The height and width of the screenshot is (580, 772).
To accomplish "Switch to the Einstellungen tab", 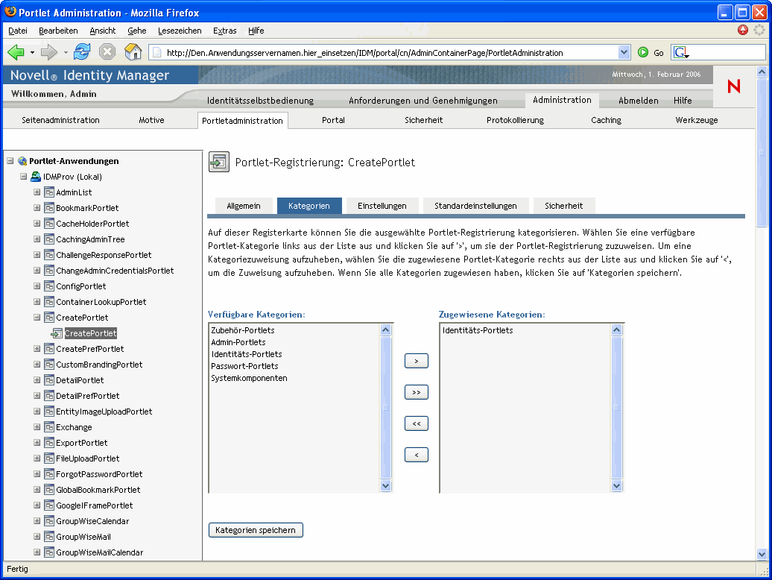I will point(382,206).
